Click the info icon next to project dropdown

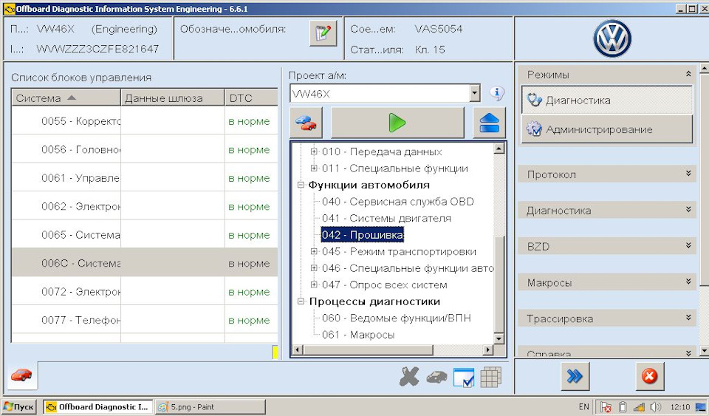497,93
